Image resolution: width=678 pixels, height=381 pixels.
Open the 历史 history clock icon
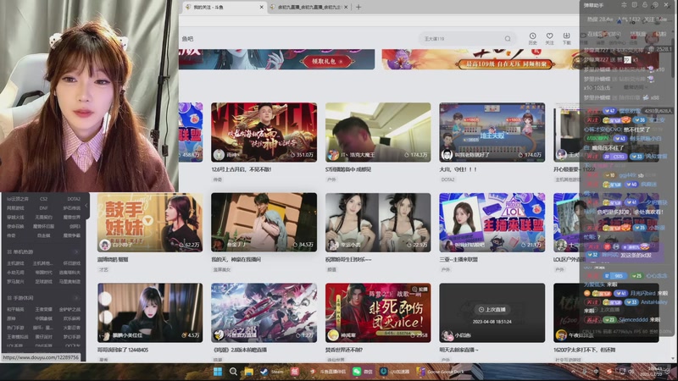(533, 36)
